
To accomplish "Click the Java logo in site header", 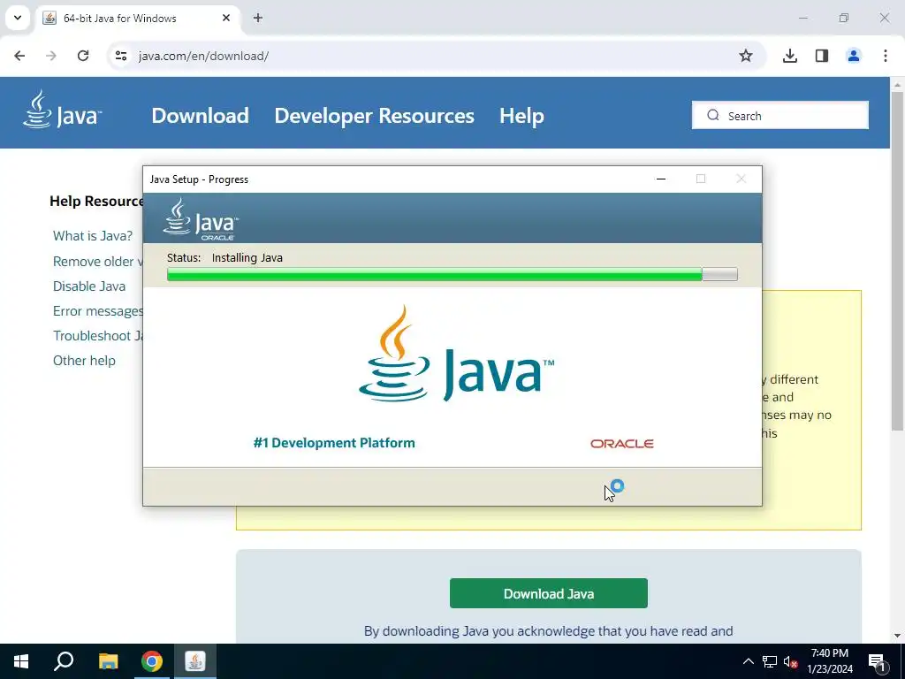I will click(63, 110).
